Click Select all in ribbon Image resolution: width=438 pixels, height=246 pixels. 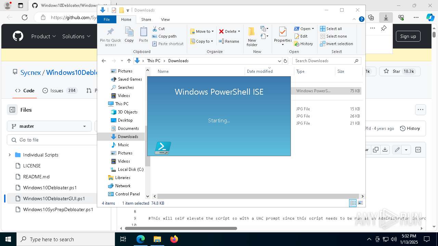point(331,29)
